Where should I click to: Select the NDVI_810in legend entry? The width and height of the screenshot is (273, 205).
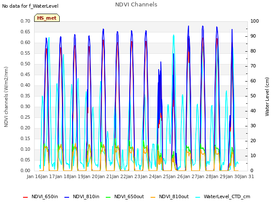(x=82, y=196)
